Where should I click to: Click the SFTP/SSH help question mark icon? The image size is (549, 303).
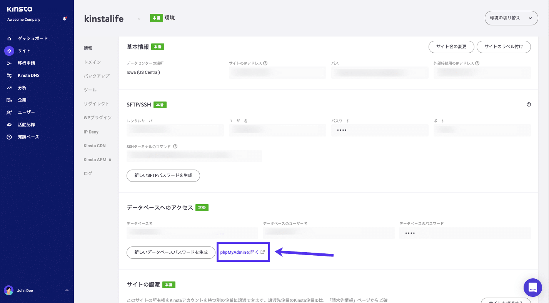click(528, 104)
